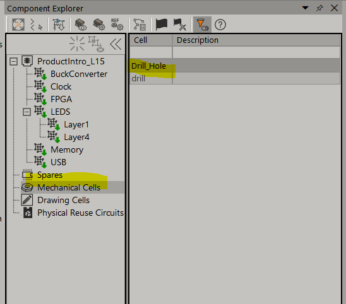Click the REF designator settings icon
This screenshot has width=346, height=304.
coord(117,25)
